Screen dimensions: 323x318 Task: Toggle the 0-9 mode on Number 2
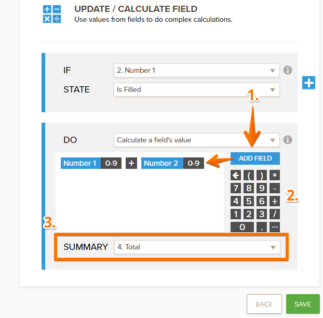[193, 163]
